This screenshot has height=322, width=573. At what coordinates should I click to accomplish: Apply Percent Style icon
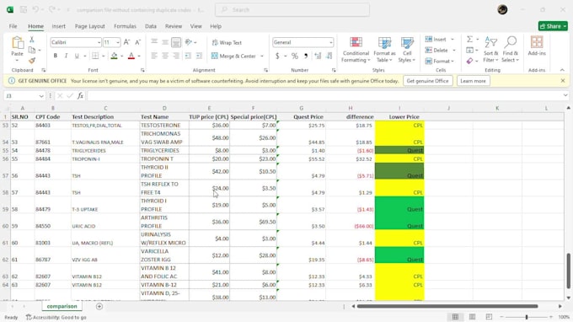click(295, 56)
